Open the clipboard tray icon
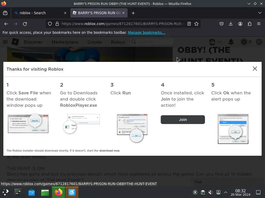 point(203,192)
